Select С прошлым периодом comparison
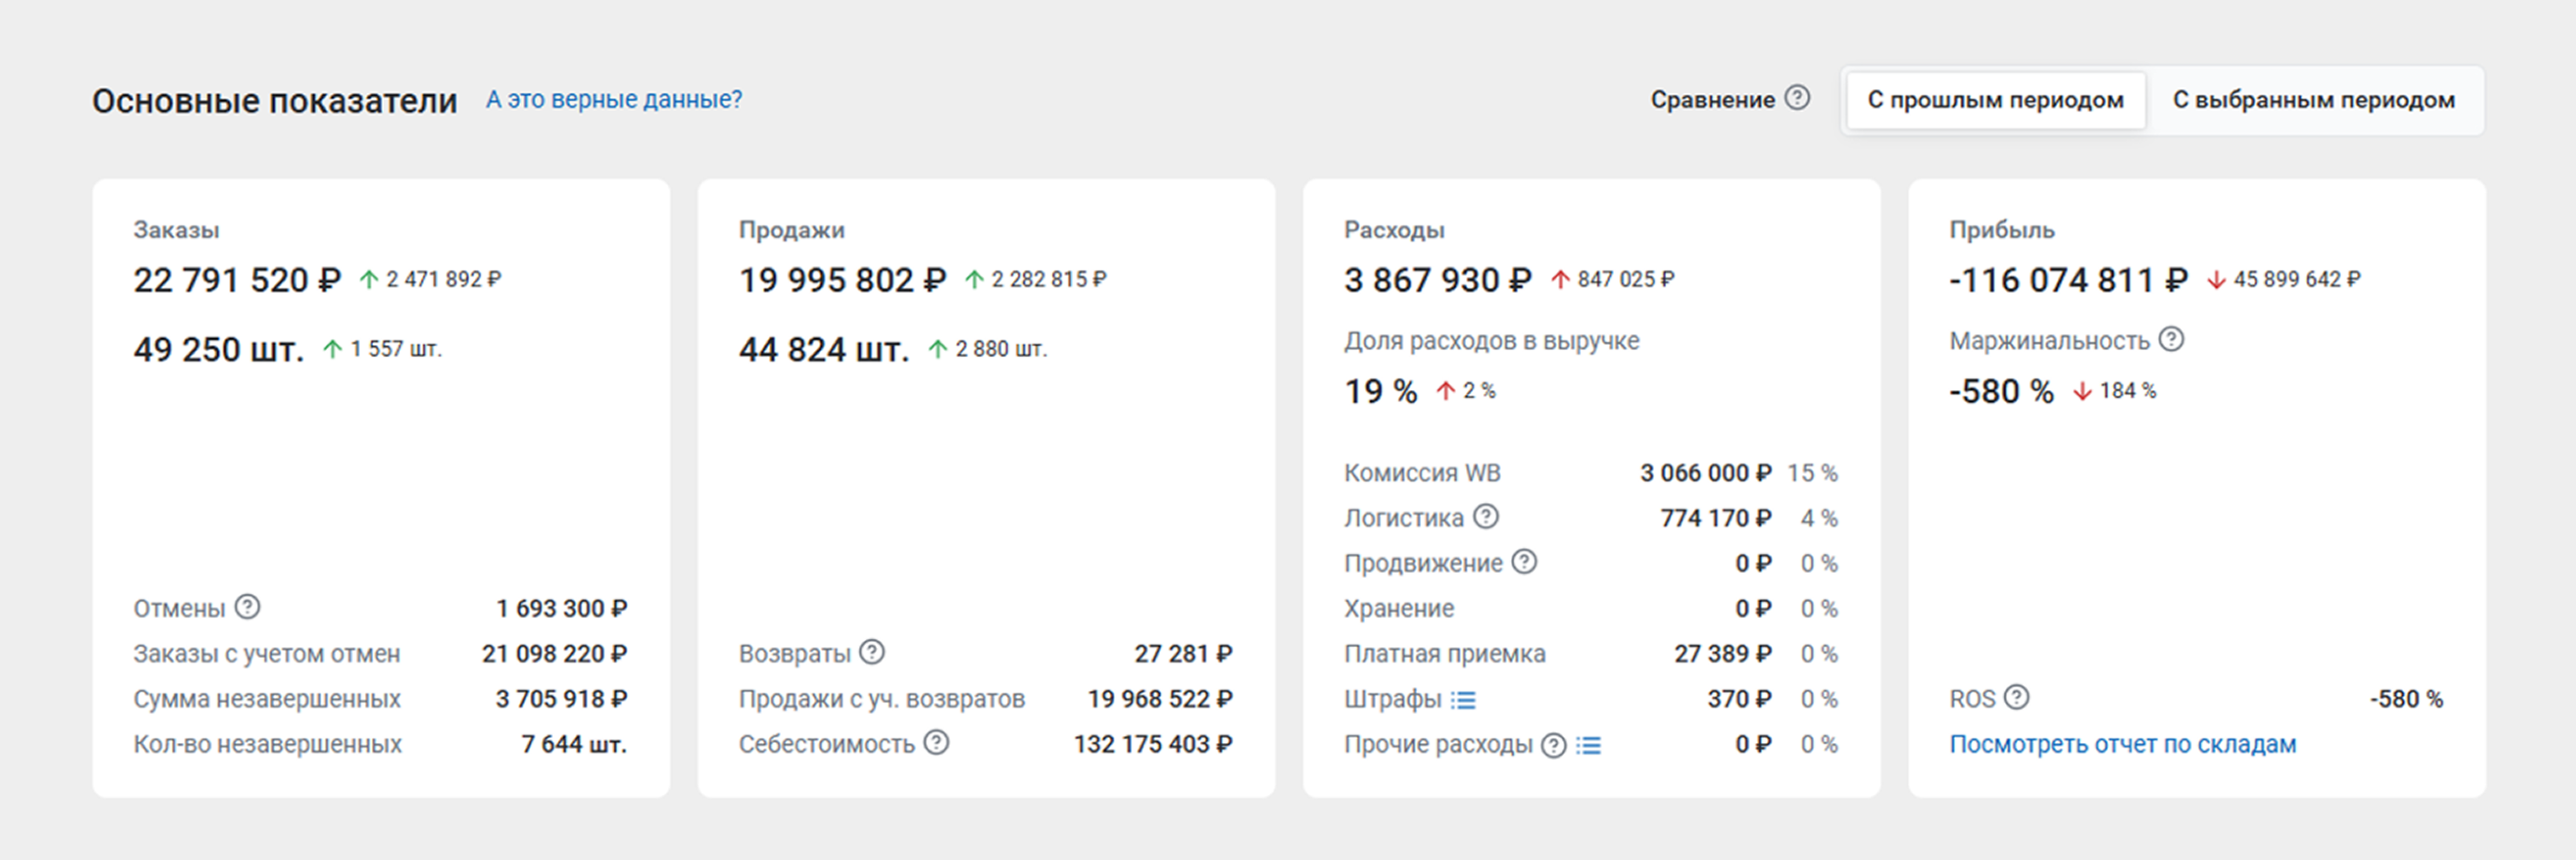The width and height of the screenshot is (2576, 860). click(x=1995, y=100)
